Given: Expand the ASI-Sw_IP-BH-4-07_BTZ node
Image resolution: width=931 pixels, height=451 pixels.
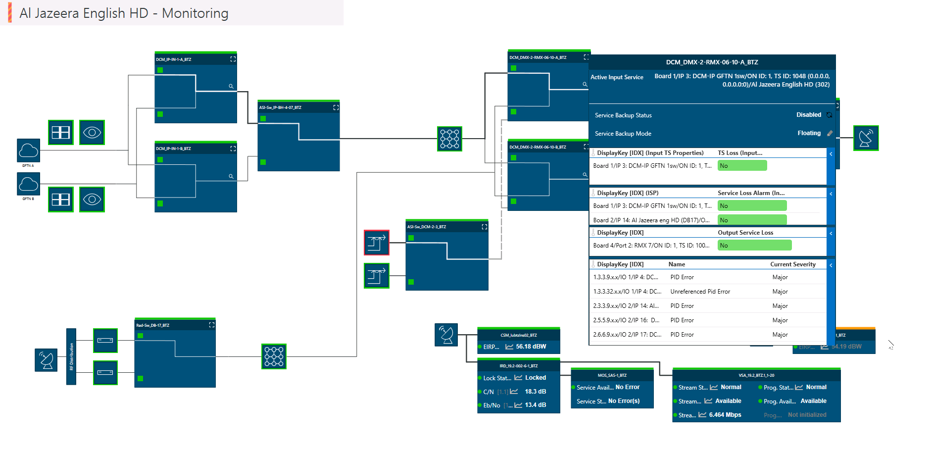Looking at the screenshot, I should point(336,107).
